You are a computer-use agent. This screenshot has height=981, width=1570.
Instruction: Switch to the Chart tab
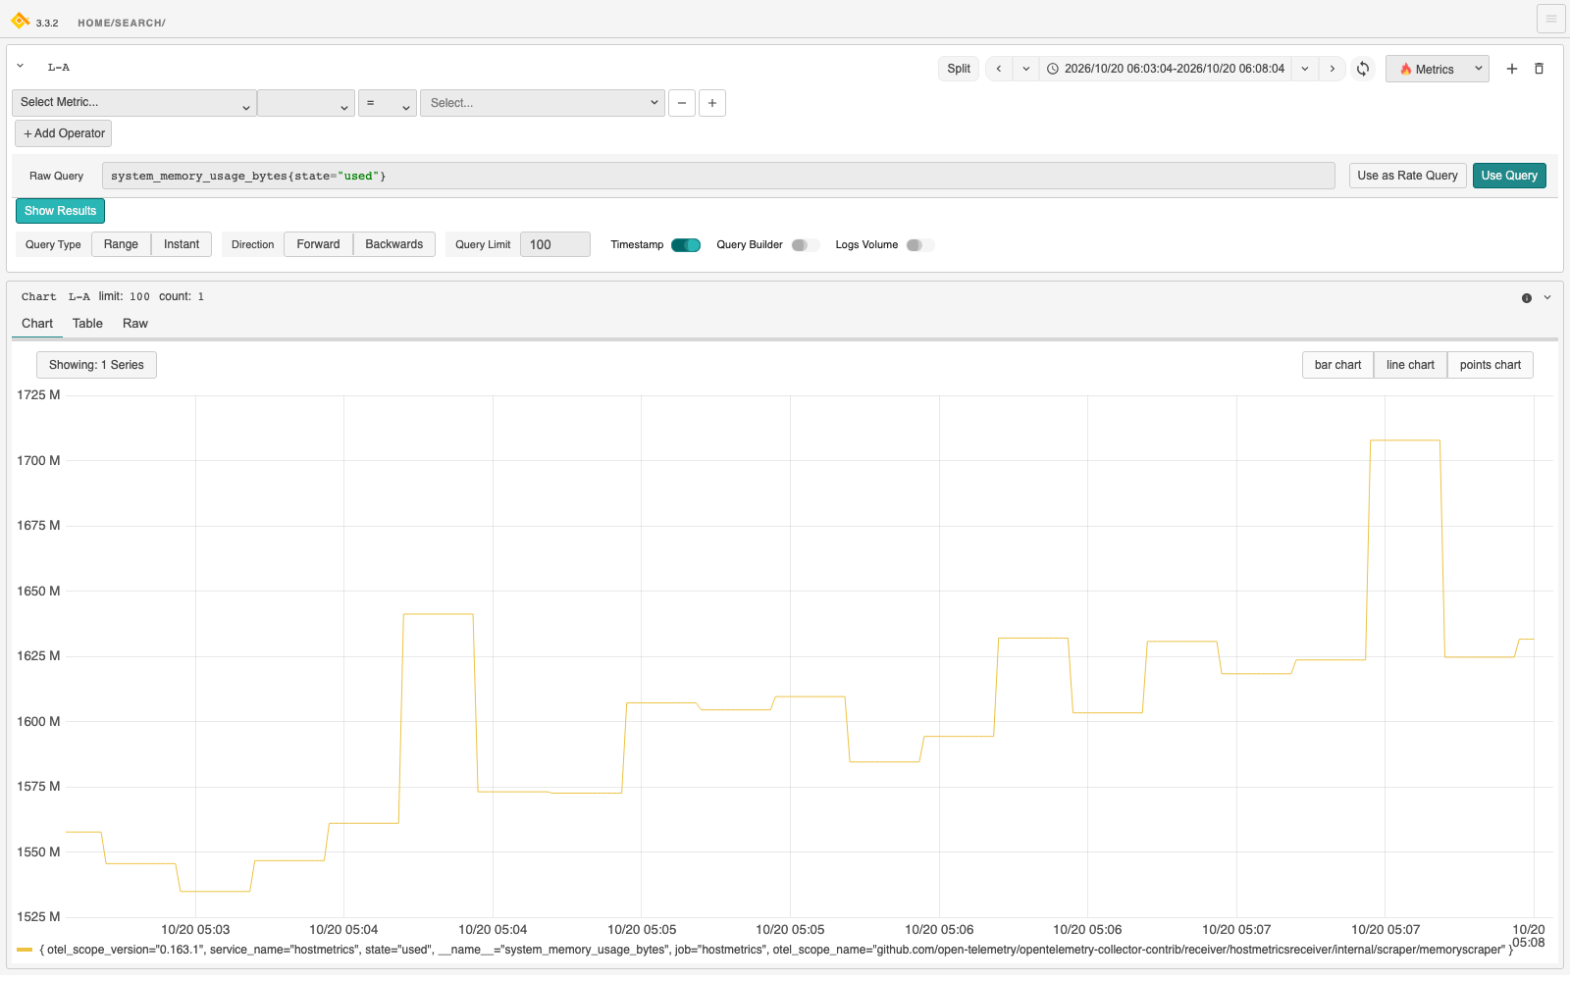click(x=37, y=324)
